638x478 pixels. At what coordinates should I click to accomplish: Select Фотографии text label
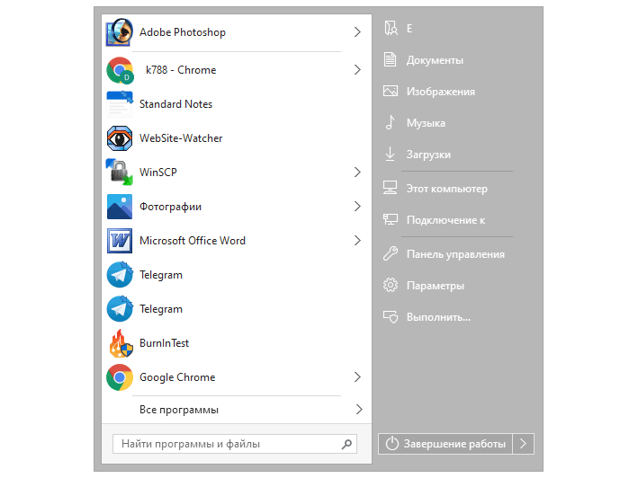pyautogui.click(x=170, y=207)
